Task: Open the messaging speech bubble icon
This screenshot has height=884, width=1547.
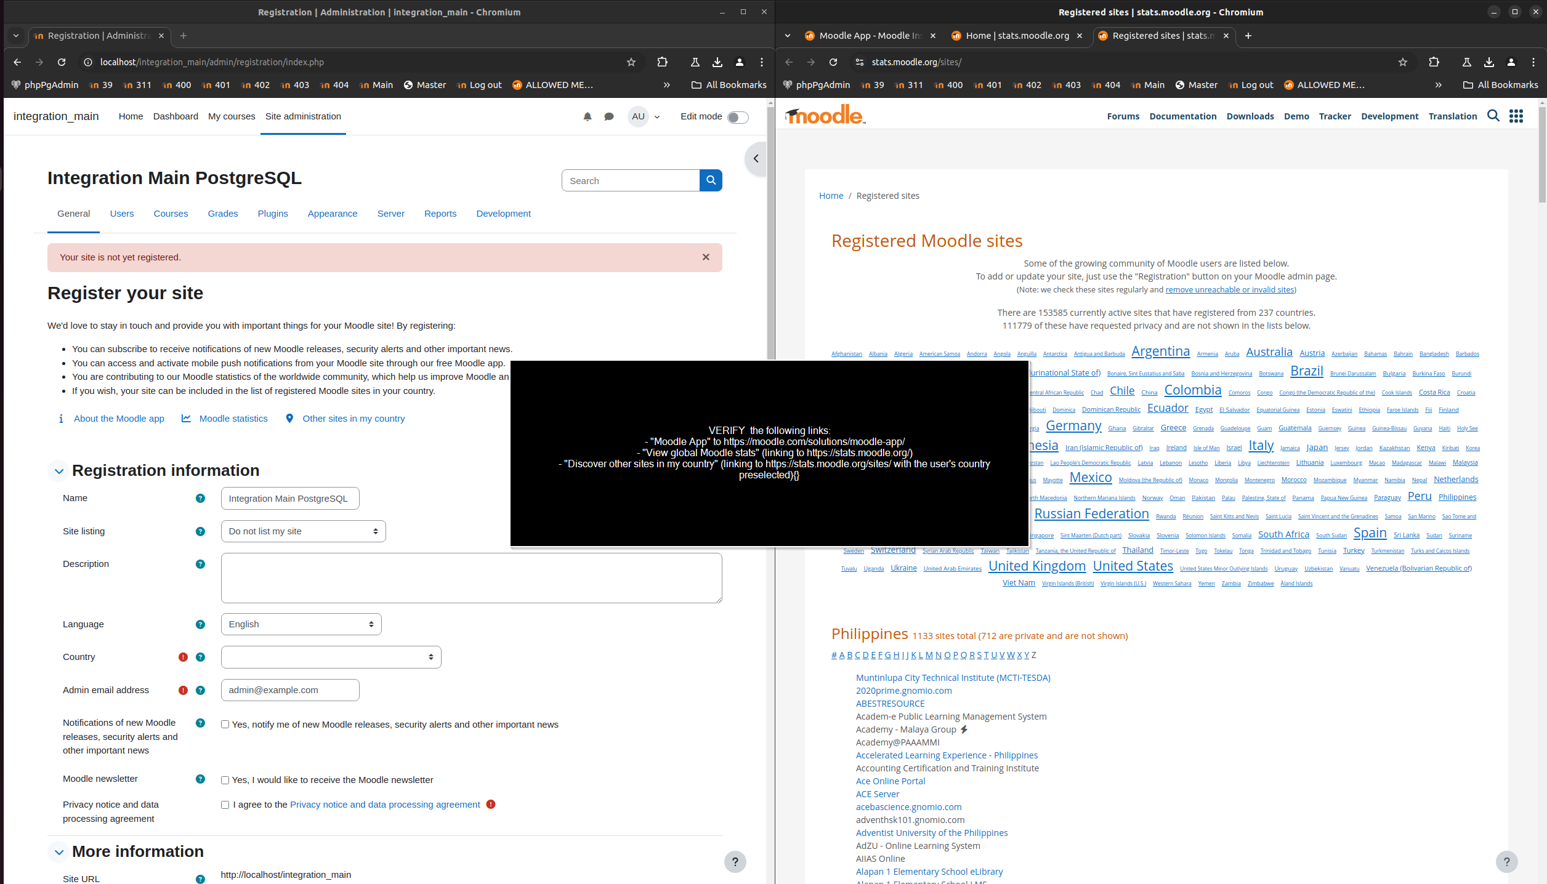Action: point(609,116)
